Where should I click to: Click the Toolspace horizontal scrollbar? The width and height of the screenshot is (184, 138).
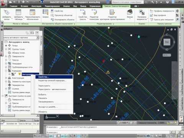[x=20, y=115]
